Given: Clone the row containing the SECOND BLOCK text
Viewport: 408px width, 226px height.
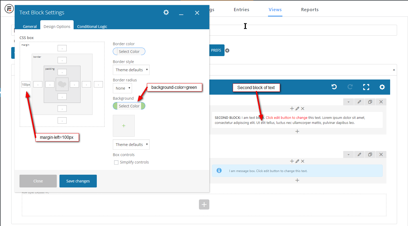Looking at the screenshot, I should point(370,102).
